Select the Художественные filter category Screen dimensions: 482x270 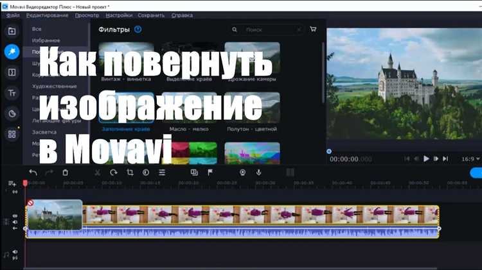point(55,86)
